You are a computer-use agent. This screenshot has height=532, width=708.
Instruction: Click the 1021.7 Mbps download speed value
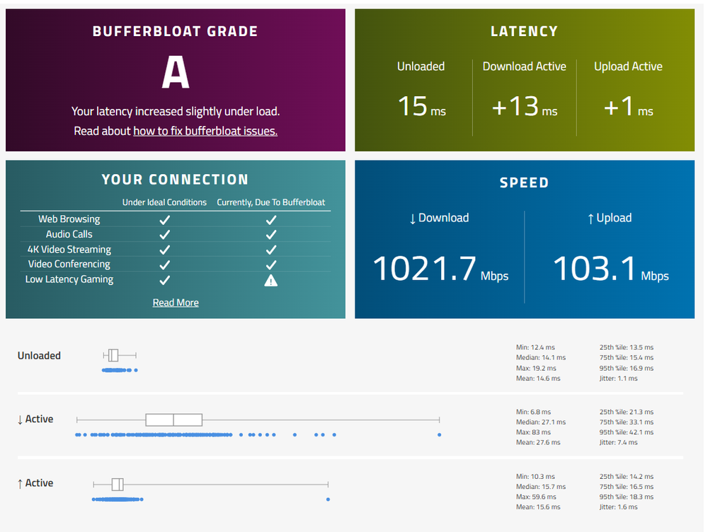point(425,269)
